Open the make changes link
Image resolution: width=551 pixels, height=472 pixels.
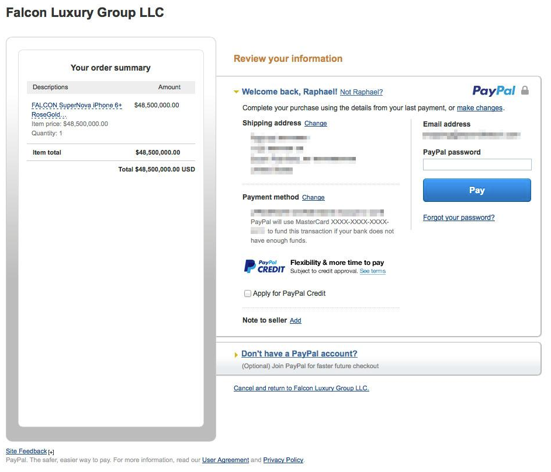click(479, 108)
